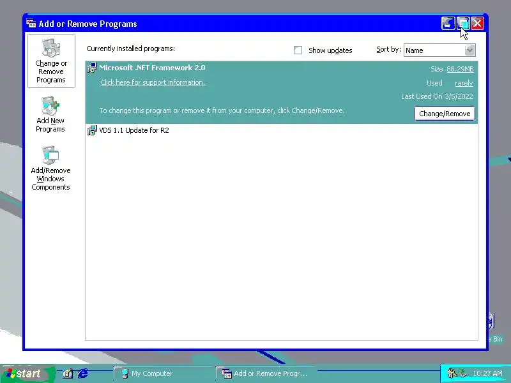The image size is (511, 383).
Task: Open the Start menu
Action: click(27, 373)
